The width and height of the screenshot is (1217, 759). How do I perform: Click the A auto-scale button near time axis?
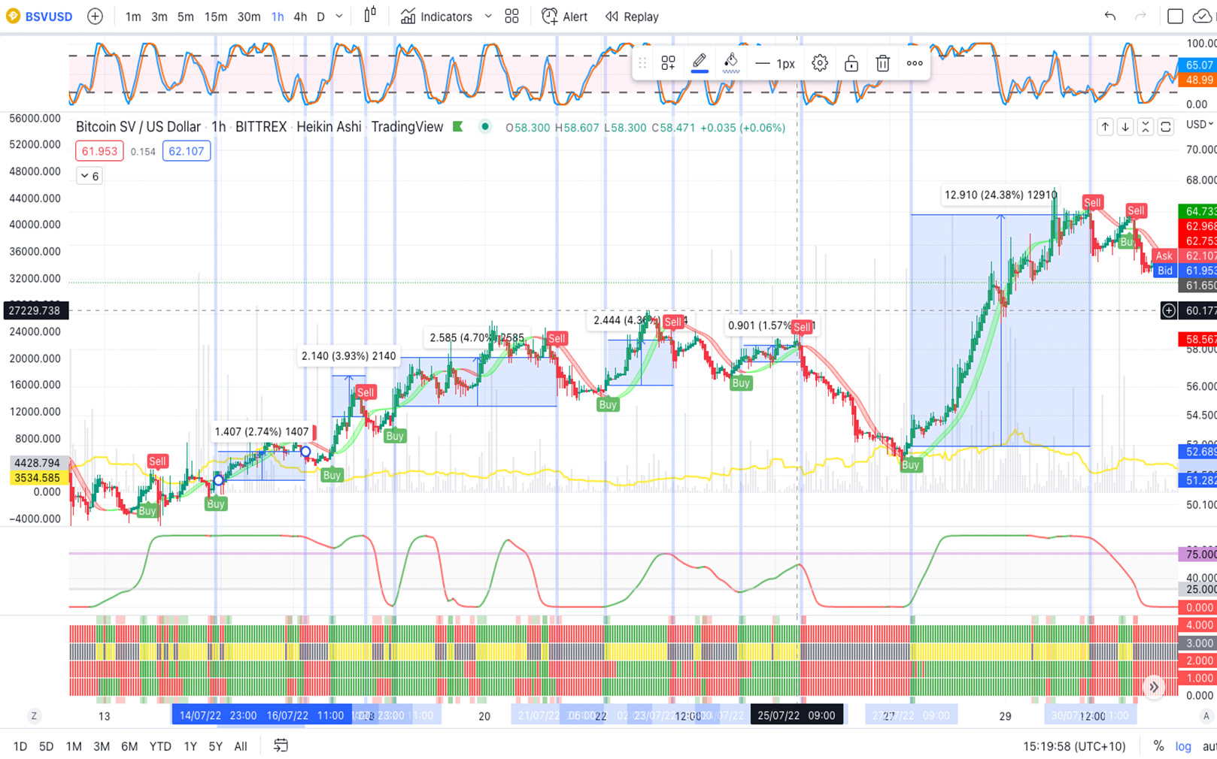click(1206, 716)
